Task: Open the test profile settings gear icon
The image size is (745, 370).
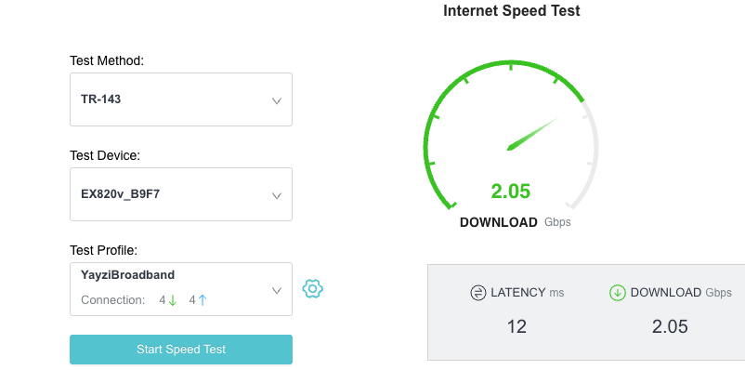Action: [313, 289]
